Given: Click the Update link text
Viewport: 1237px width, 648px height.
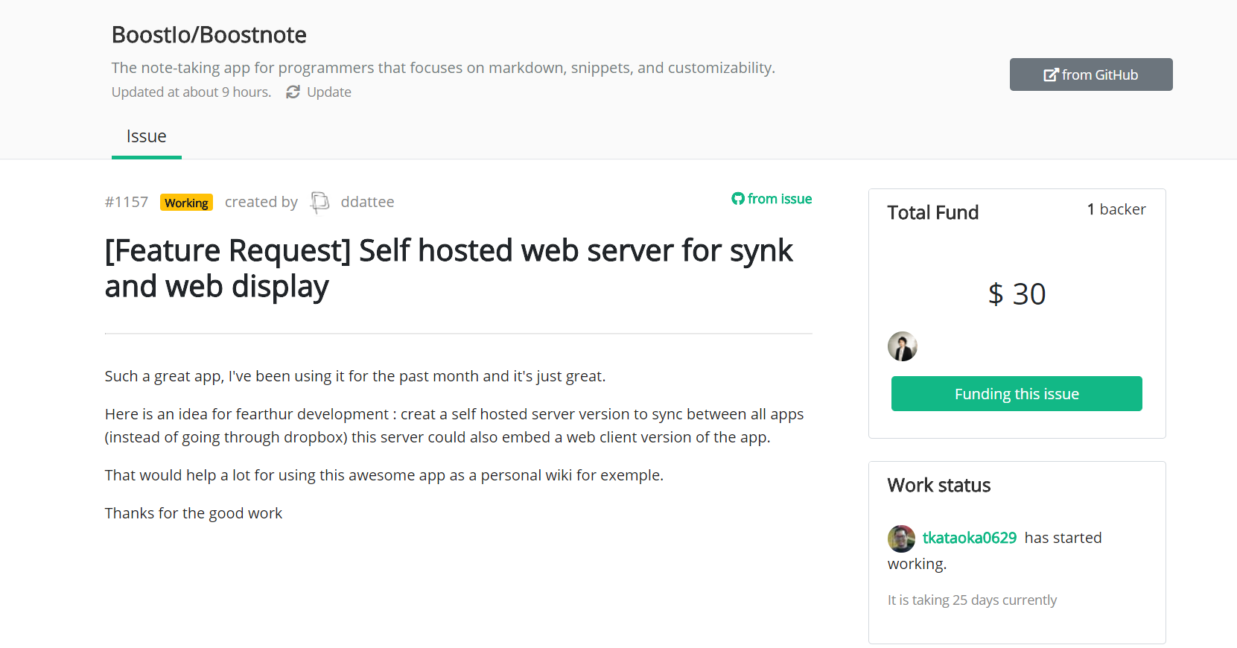Looking at the screenshot, I should (329, 92).
